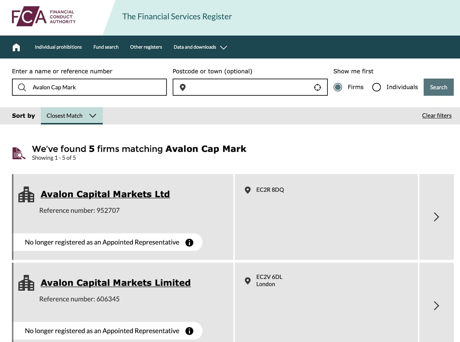The width and height of the screenshot is (460, 342).
Task: Click Reference number: 952707 text
Action: 79,210
